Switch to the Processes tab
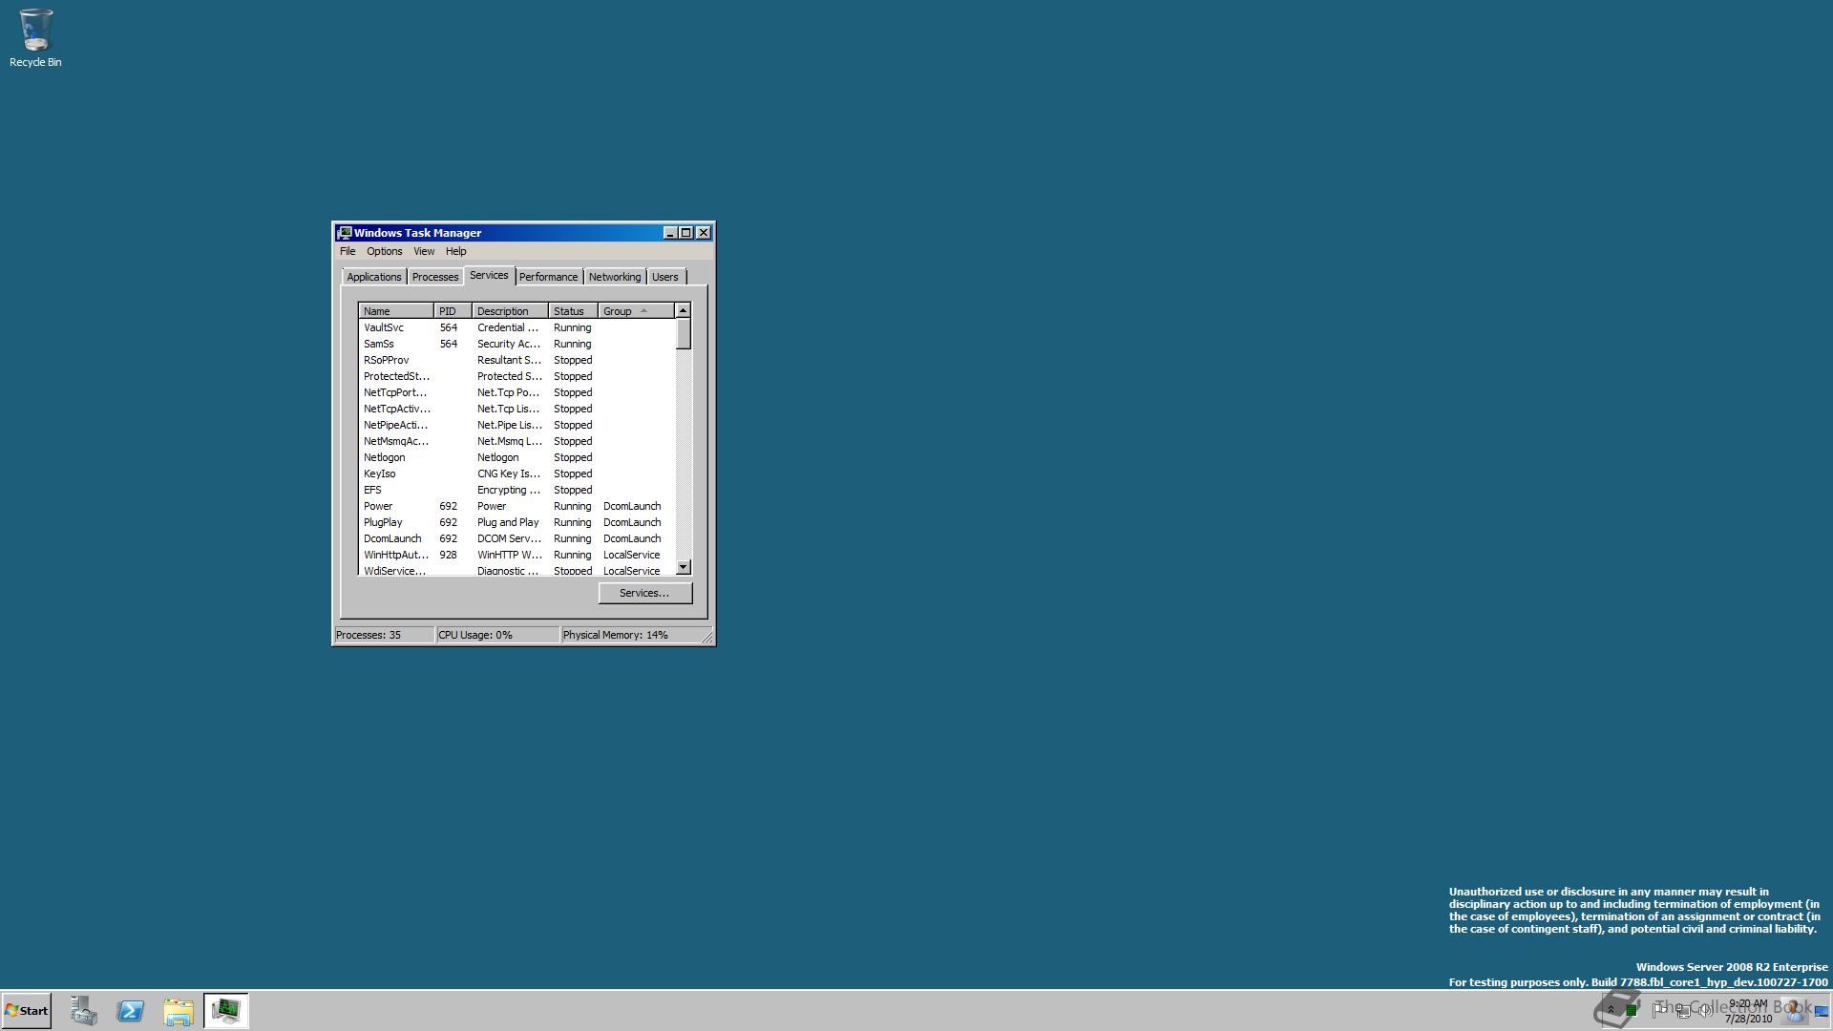1833x1031 pixels. [x=435, y=277]
